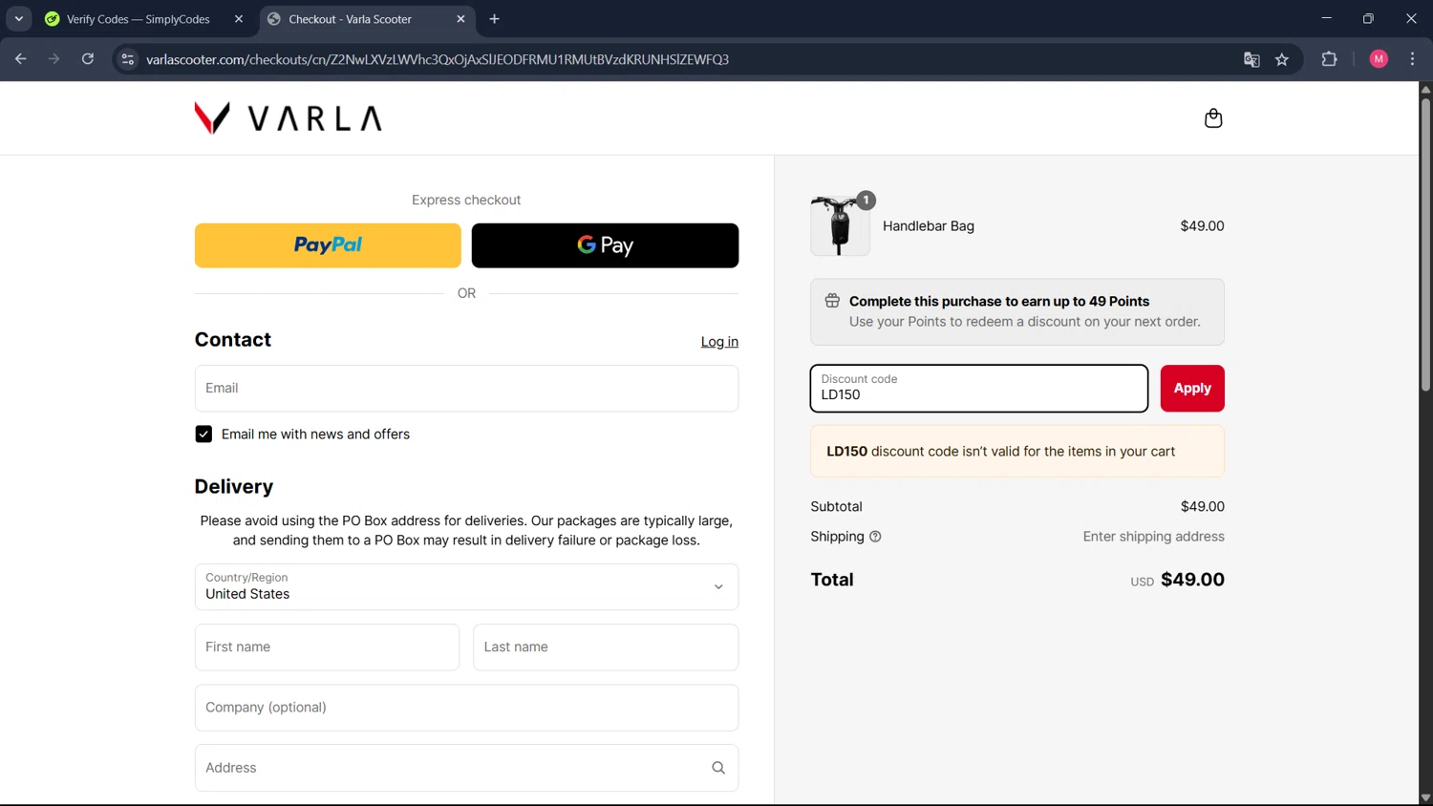This screenshot has width=1433, height=806.
Task: Click the Subtotal label
Action: (x=836, y=507)
